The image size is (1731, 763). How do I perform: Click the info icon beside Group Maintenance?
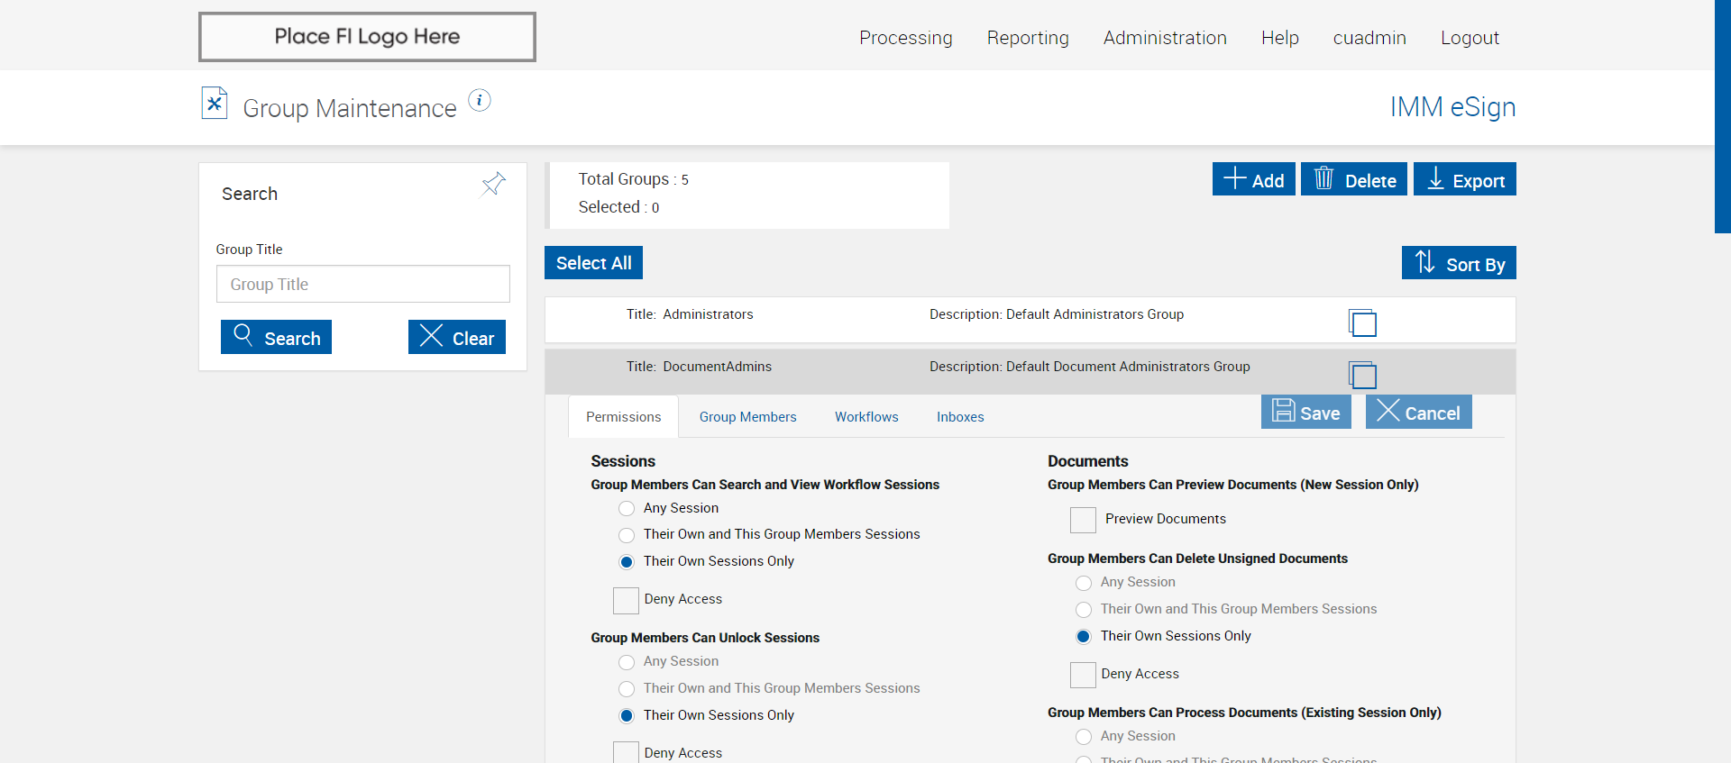[480, 100]
